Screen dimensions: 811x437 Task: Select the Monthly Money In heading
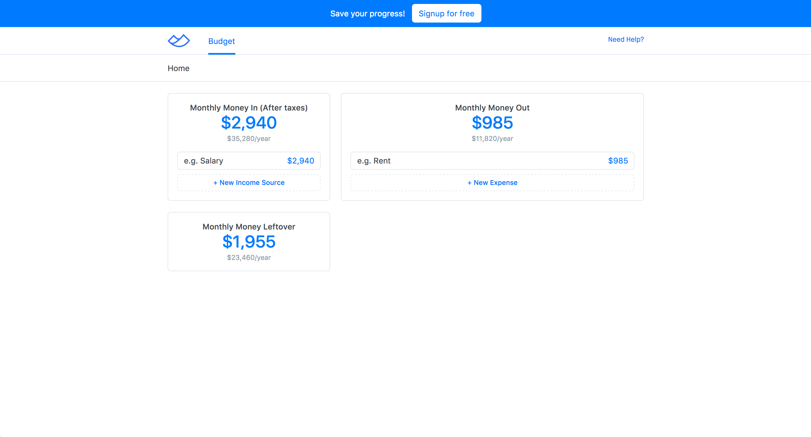[x=249, y=108]
